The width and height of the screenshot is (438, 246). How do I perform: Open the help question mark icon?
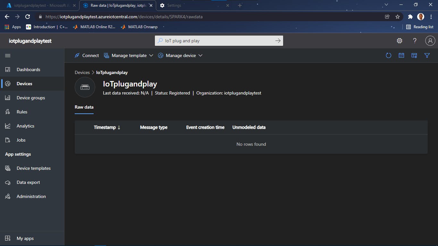click(415, 41)
